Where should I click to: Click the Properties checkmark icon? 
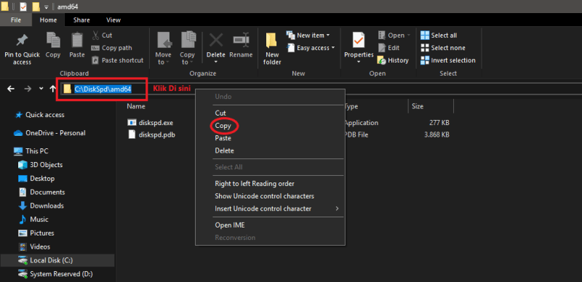pyautogui.click(x=359, y=40)
